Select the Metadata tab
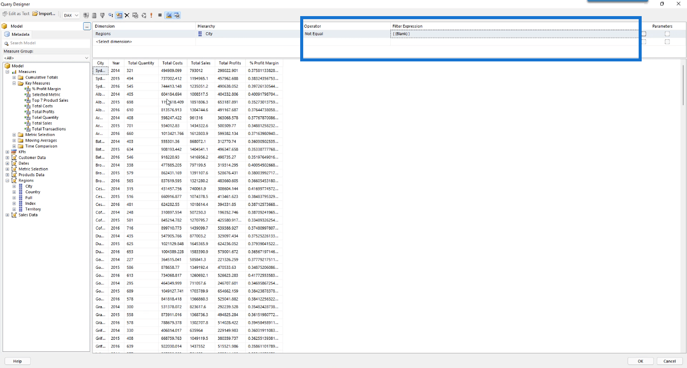The width and height of the screenshot is (687, 368). click(x=17, y=34)
